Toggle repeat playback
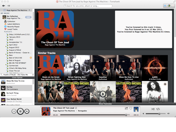The image size is (176, 132). pyautogui.click(x=158, y=109)
